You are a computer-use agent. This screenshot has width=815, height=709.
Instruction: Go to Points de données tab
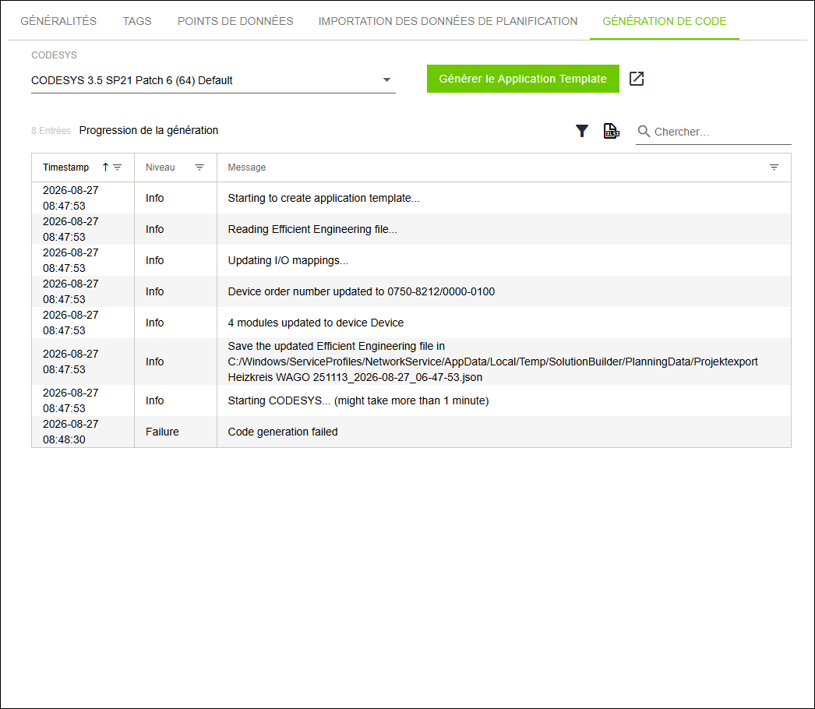click(x=235, y=21)
